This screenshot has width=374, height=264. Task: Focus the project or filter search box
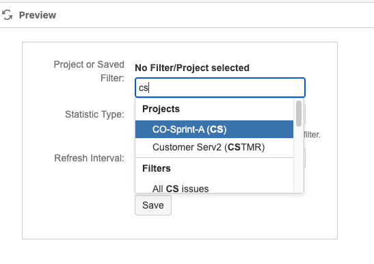(220, 88)
